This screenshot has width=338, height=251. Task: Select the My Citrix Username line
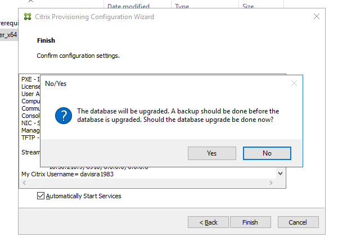(x=67, y=174)
